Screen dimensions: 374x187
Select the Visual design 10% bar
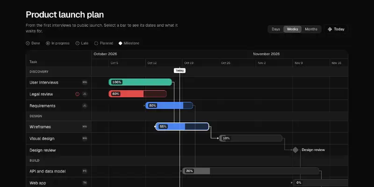(x=251, y=138)
